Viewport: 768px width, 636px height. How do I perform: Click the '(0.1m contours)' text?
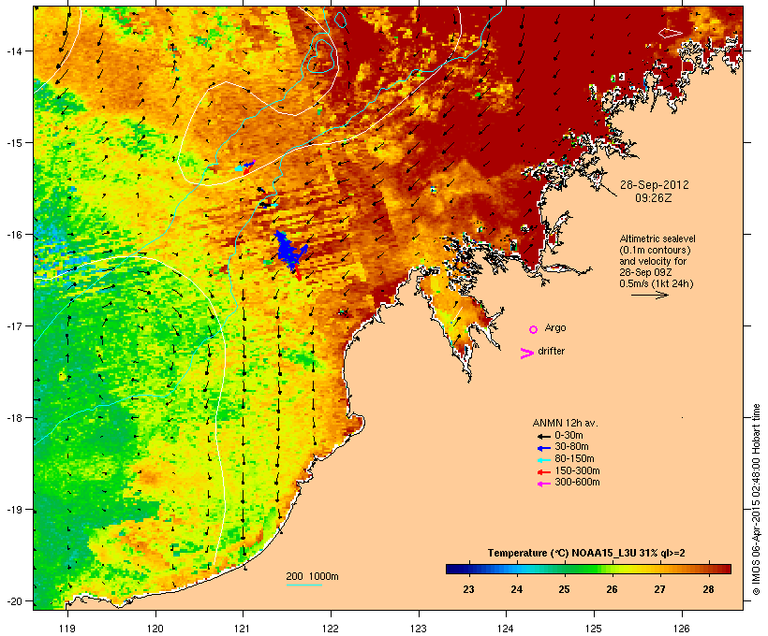point(655,250)
